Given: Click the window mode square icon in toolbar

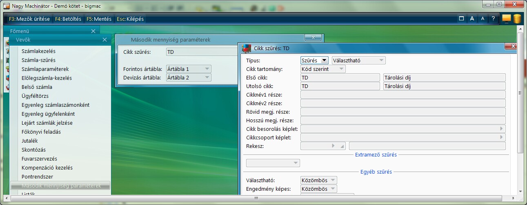Looking at the screenshot, I should point(461,18).
